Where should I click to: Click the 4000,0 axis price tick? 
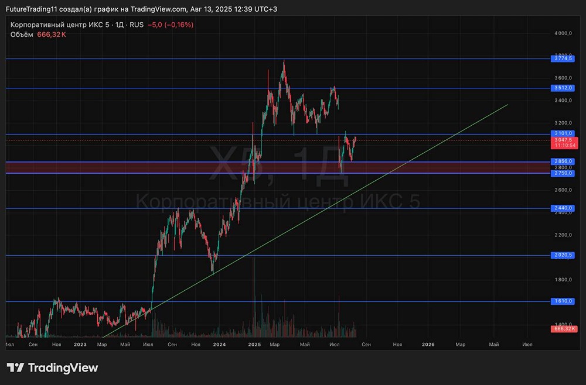tap(563, 33)
